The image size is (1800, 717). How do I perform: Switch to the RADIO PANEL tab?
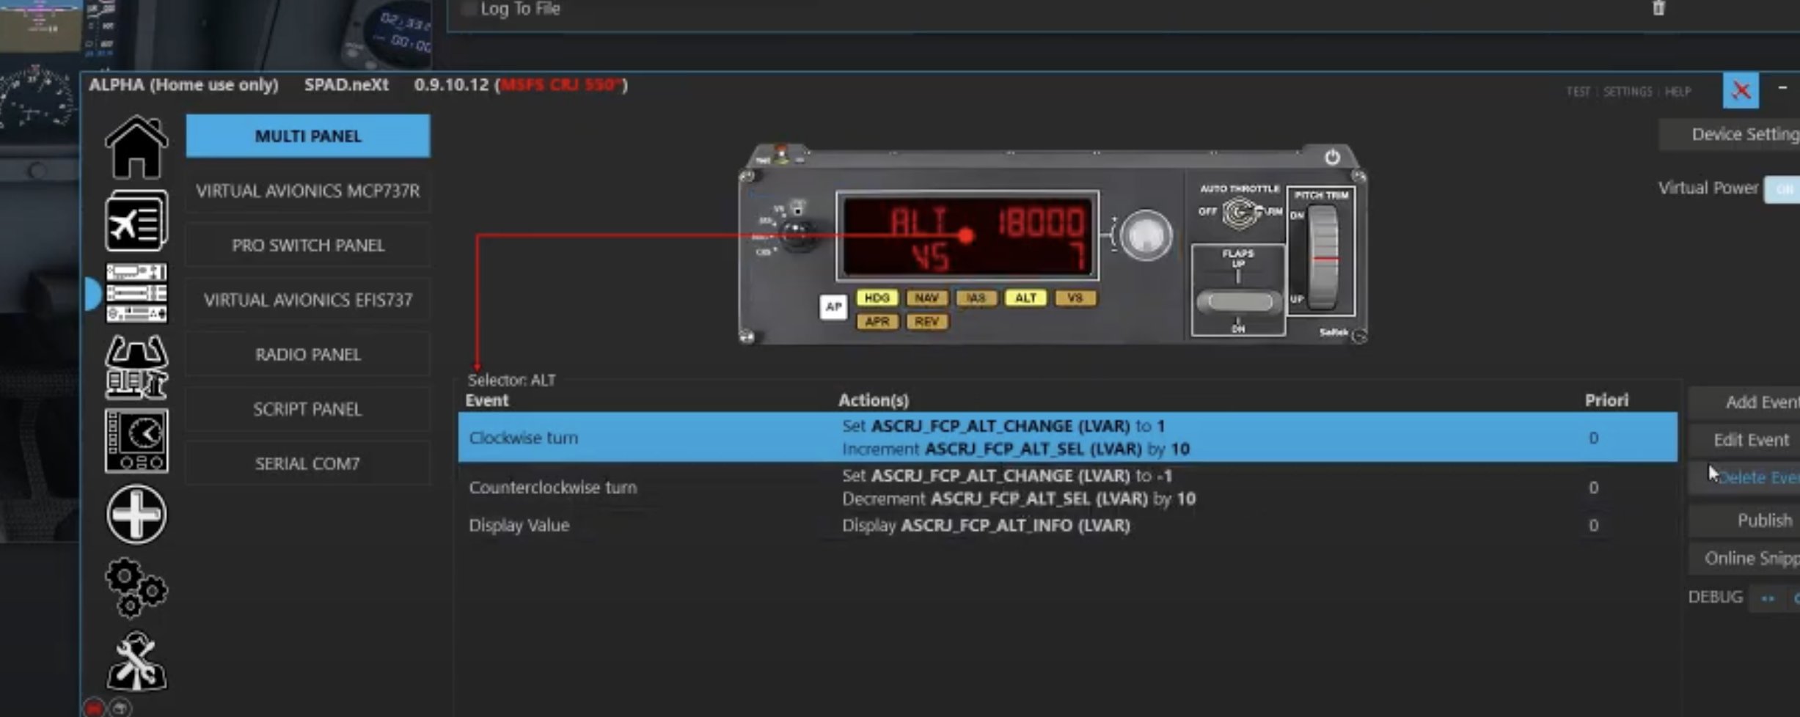click(x=307, y=354)
